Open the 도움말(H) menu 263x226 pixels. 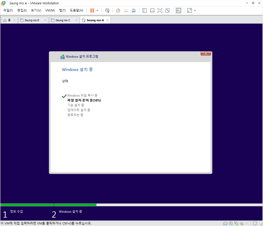click(x=76, y=11)
